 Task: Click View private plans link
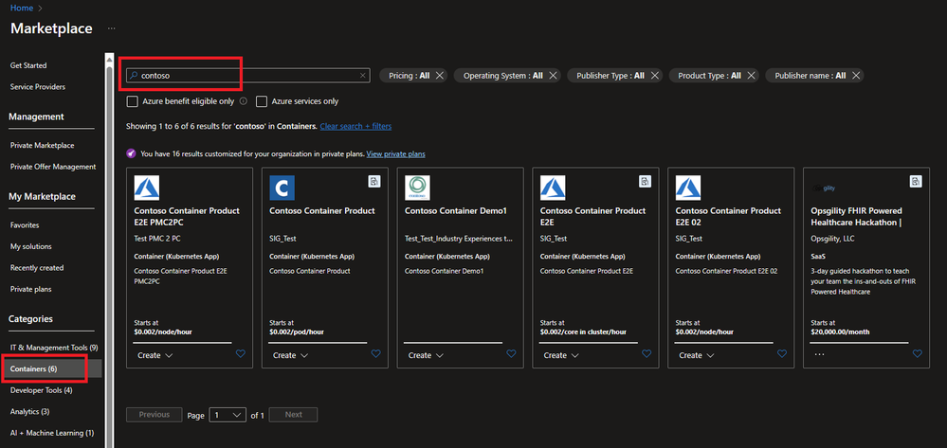pyautogui.click(x=395, y=154)
